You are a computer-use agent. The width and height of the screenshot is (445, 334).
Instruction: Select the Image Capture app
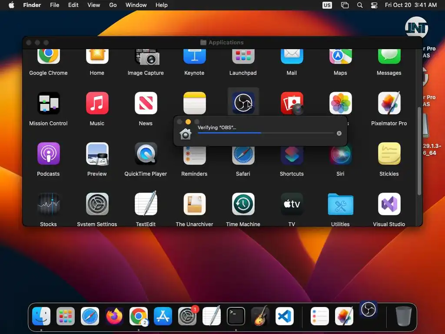pyautogui.click(x=147, y=57)
